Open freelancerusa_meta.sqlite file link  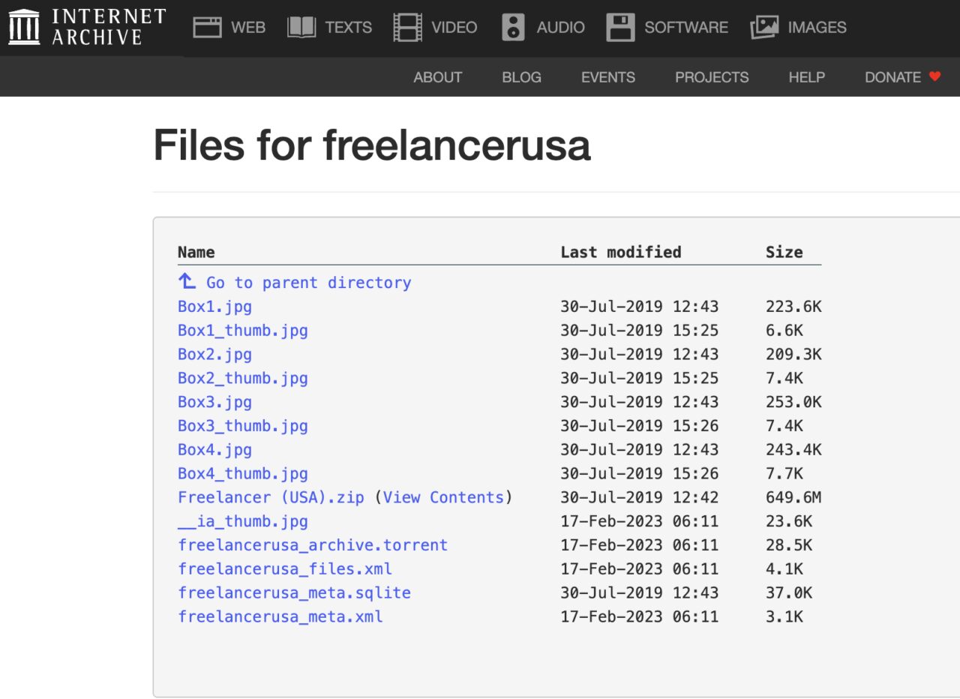tap(294, 592)
